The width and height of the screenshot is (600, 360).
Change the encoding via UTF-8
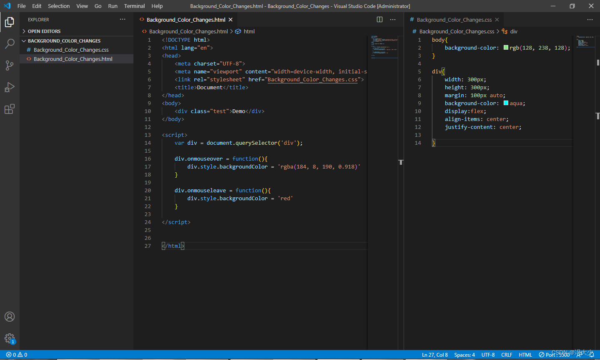(x=488, y=355)
